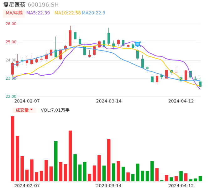Click the tall red candlestick peaking near 25.90
This screenshot has height=190, width=215.
70,38
